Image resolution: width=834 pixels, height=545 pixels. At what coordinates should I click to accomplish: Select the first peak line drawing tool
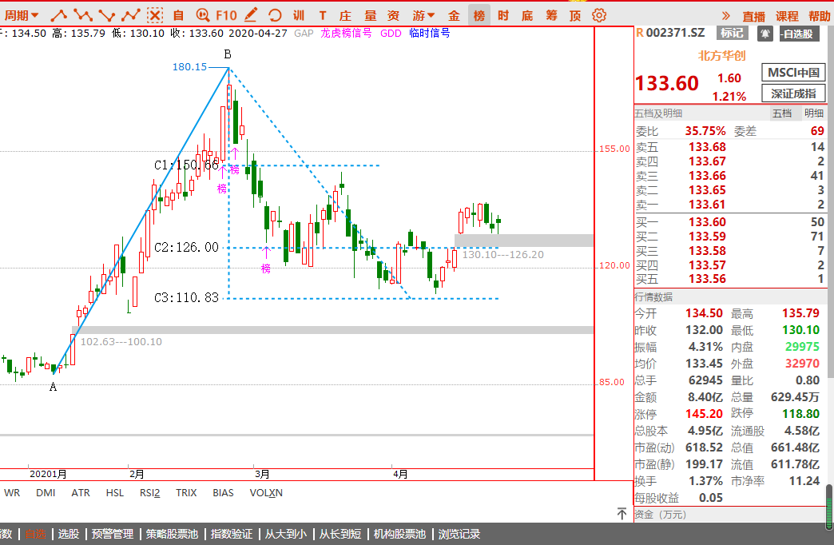click(x=58, y=15)
